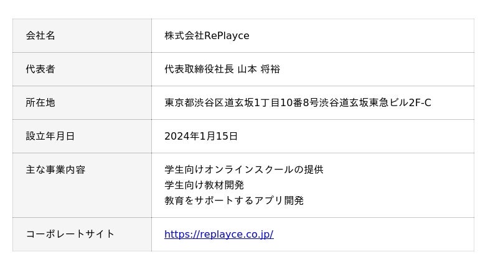498x270 pixels.
Task: Select the representative name 山本 将裕
Action: tap(259, 69)
